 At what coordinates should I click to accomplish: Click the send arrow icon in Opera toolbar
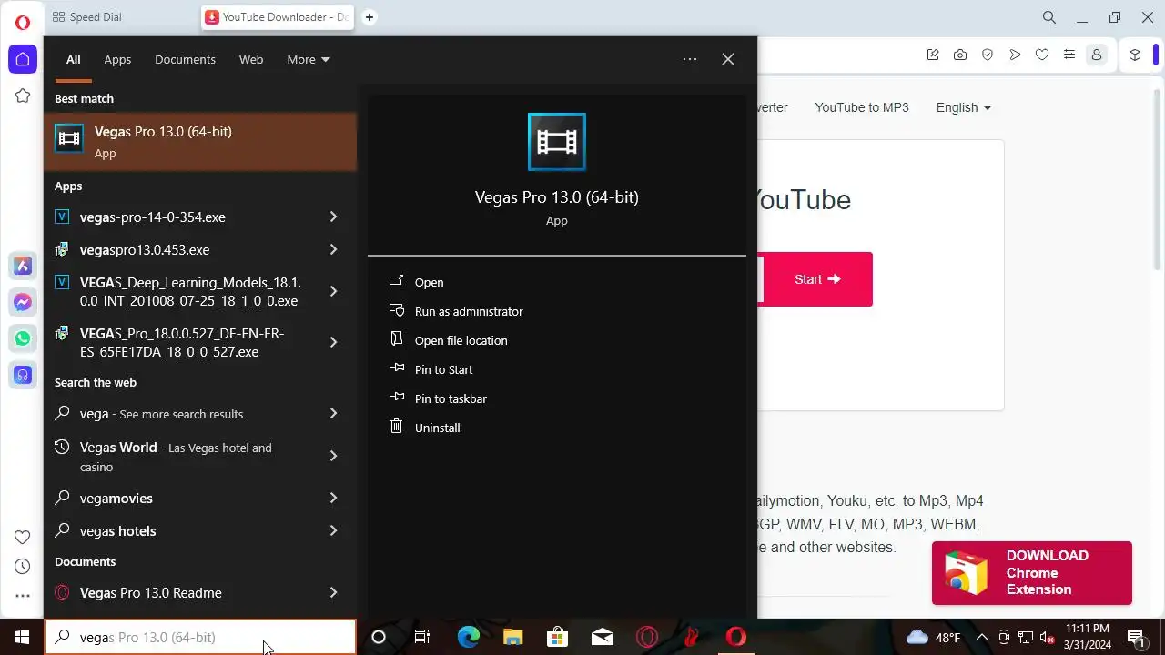[x=1015, y=55]
